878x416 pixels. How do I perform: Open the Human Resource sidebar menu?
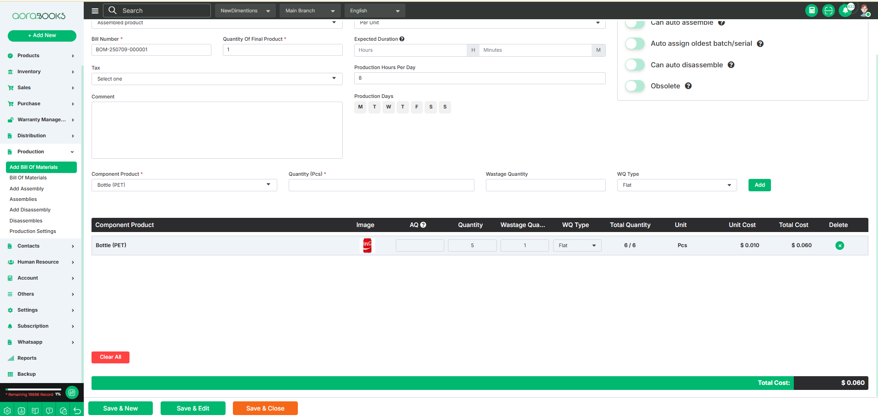[x=41, y=262]
